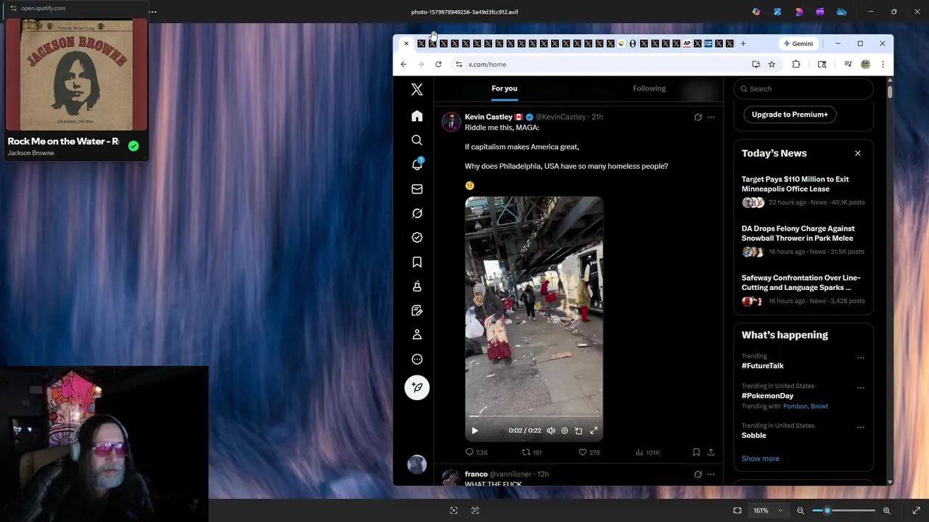This screenshot has width=929, height=522.
Task: Open more options for #FutureTalk trend
Action: tap(861, 357)
